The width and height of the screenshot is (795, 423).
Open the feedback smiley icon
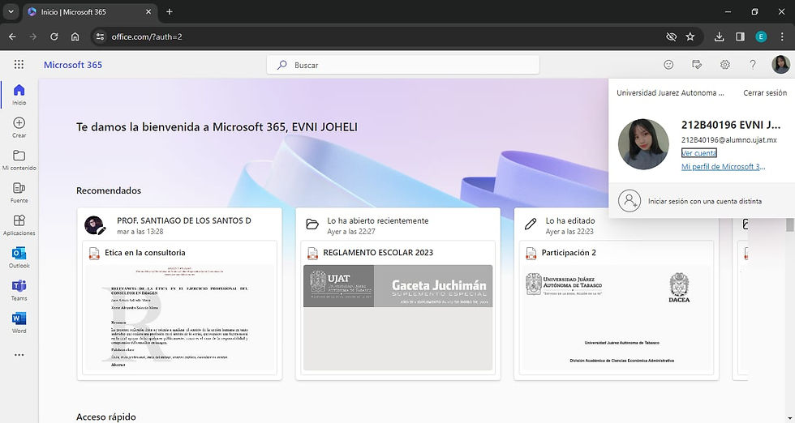point(668,64)
